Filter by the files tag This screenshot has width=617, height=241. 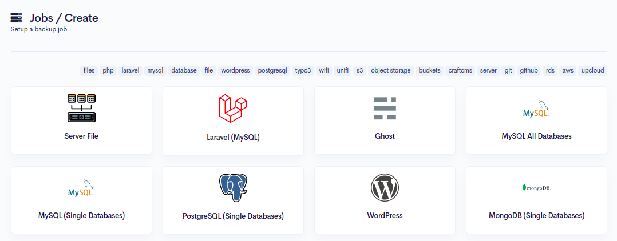pyautogui.click(x=89, y=71)
